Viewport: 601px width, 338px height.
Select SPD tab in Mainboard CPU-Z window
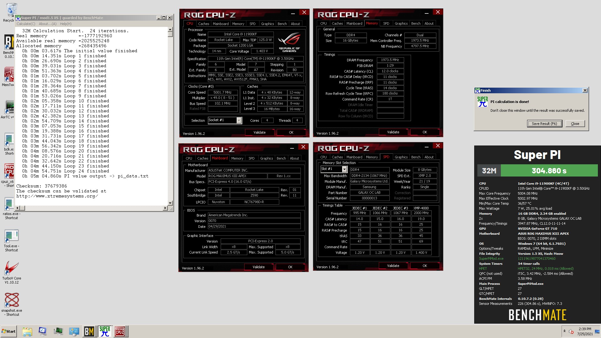click(x=251, y=158)
